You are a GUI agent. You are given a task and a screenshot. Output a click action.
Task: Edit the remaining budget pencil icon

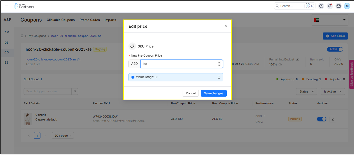click(297, 59)
